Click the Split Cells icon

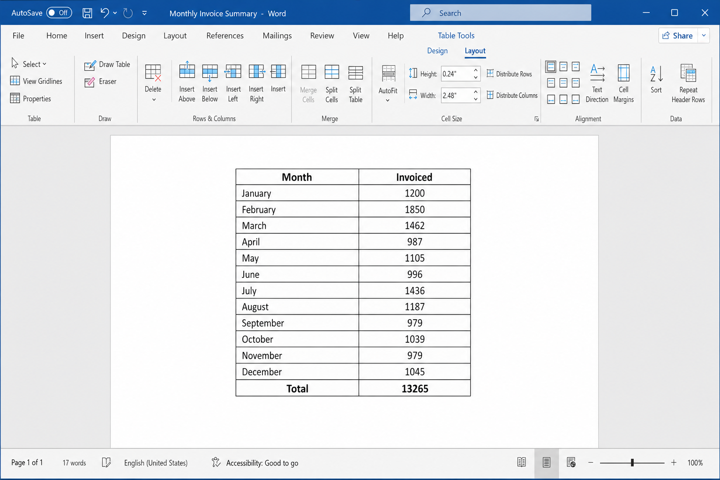331,72
